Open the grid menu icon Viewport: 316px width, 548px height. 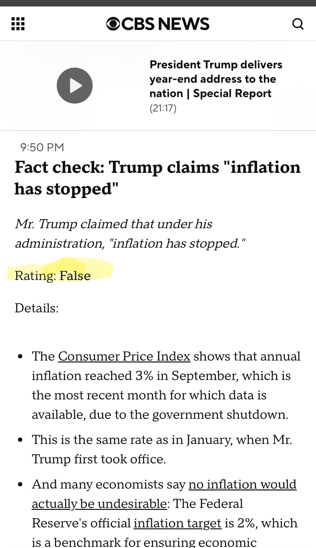pos(18,24)
